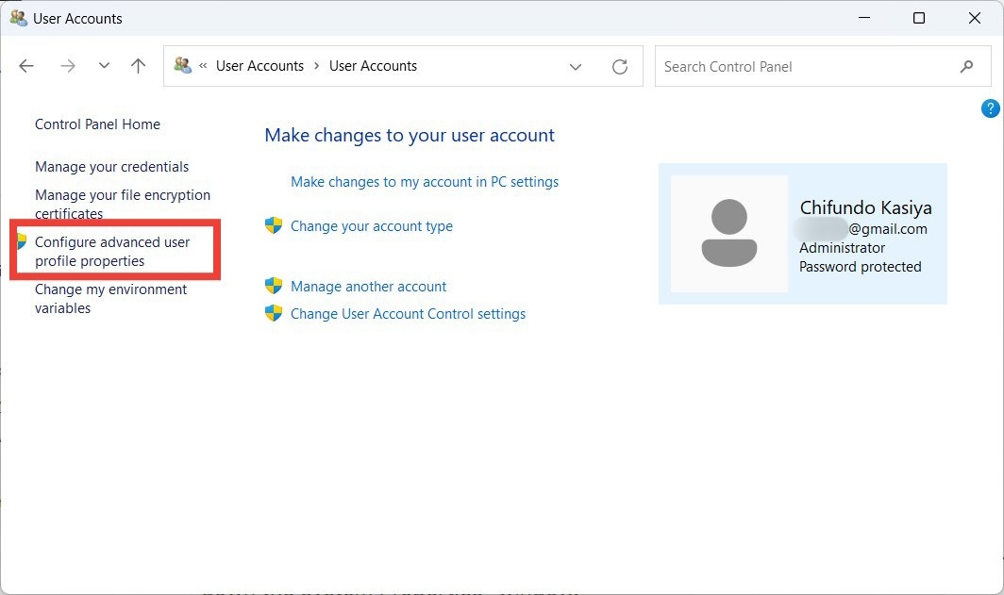This screenshot has height=595, width=1004.
Task: Open Configure advanced user profile properties
Action: [113, 251]
